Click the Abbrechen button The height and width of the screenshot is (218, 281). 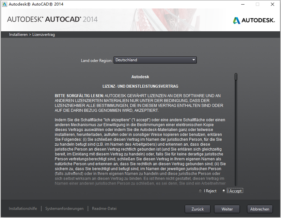[x=260, y=209]
